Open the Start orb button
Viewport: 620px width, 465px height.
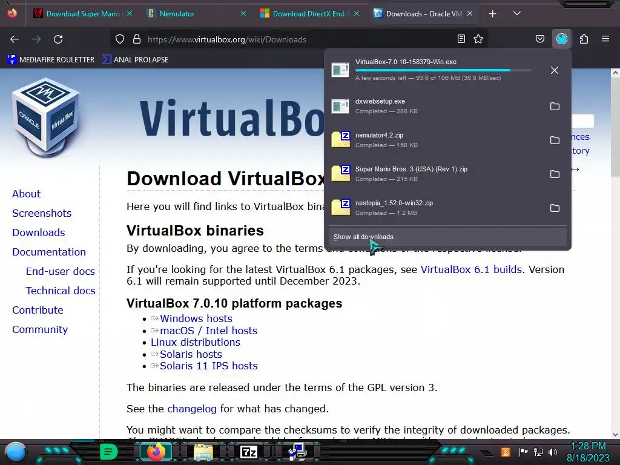click(15, 452)
